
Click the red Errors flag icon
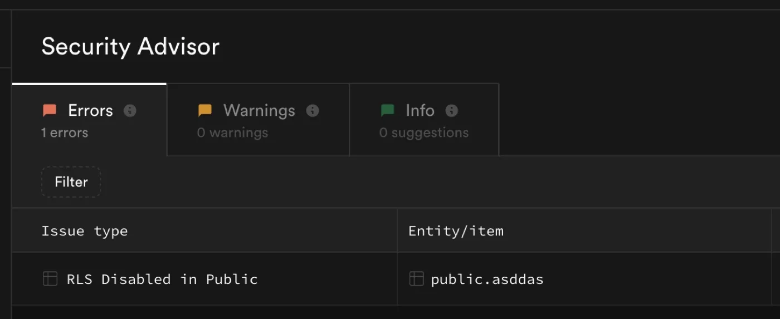click(50, 111)
